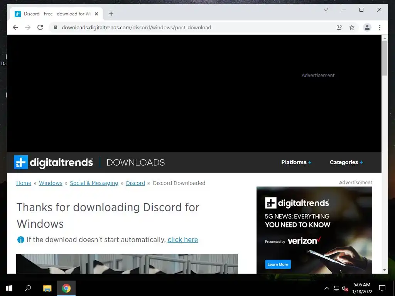Viewport: 395px width, 296px height.
Task: Minimize the Chrome window
Action: tap(344, 10)
